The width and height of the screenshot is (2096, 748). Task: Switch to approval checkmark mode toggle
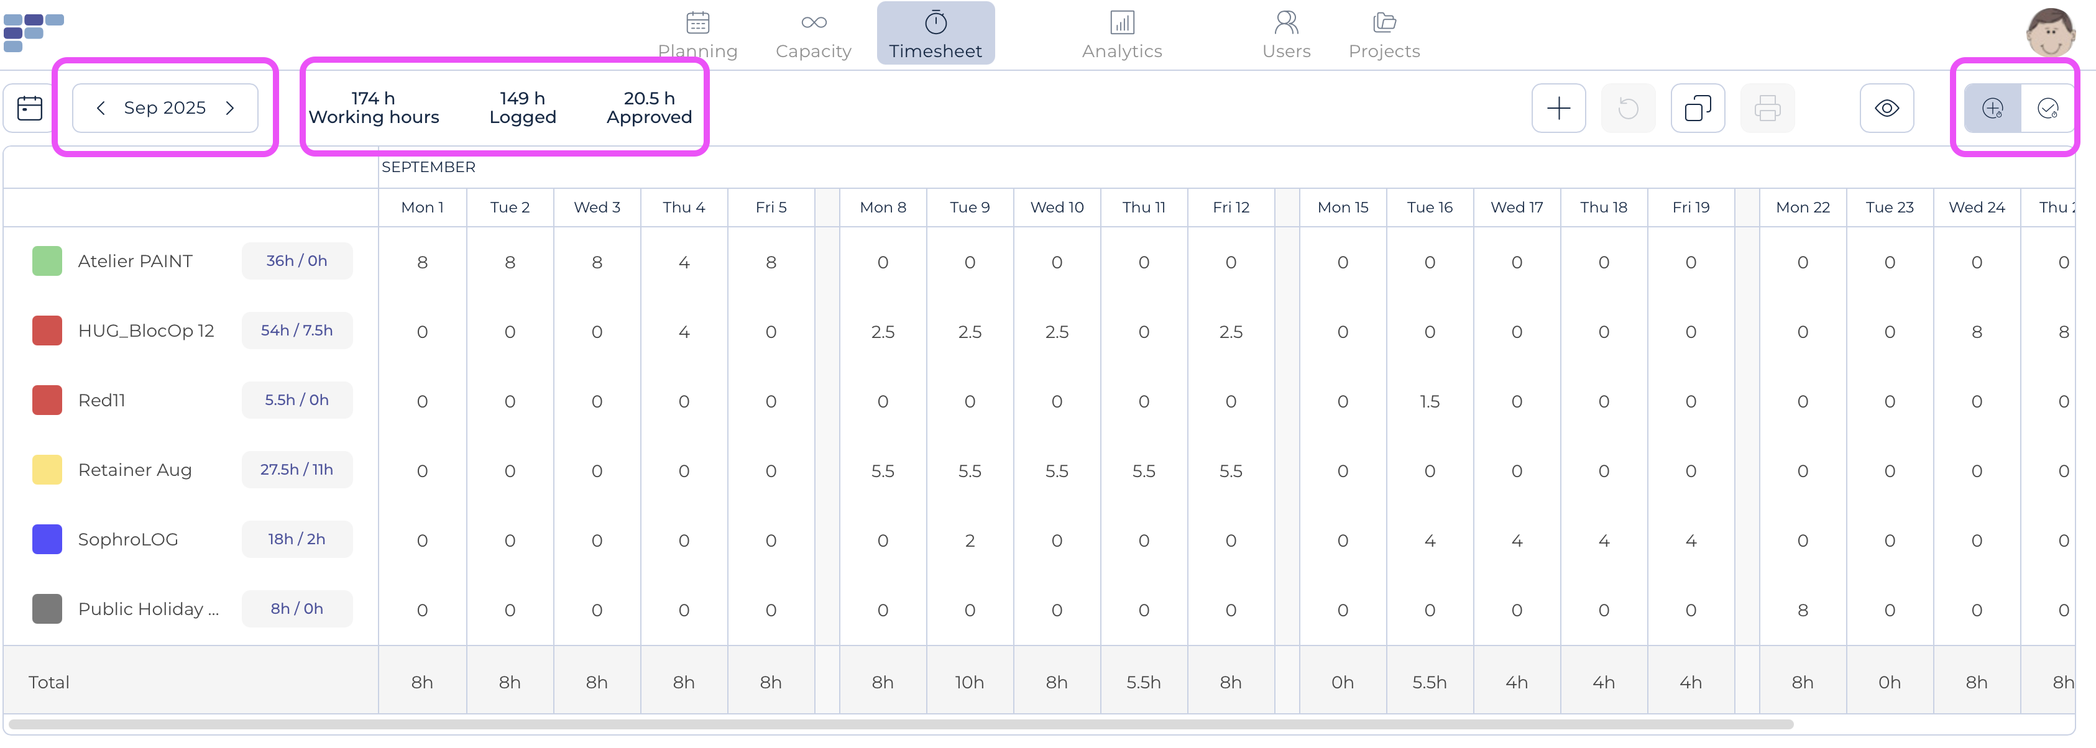coord(2047,108)
